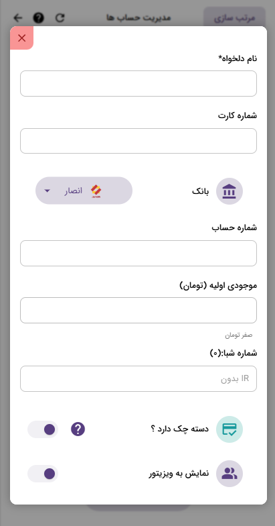Click the checkbook card icon

tap(229, 429)
